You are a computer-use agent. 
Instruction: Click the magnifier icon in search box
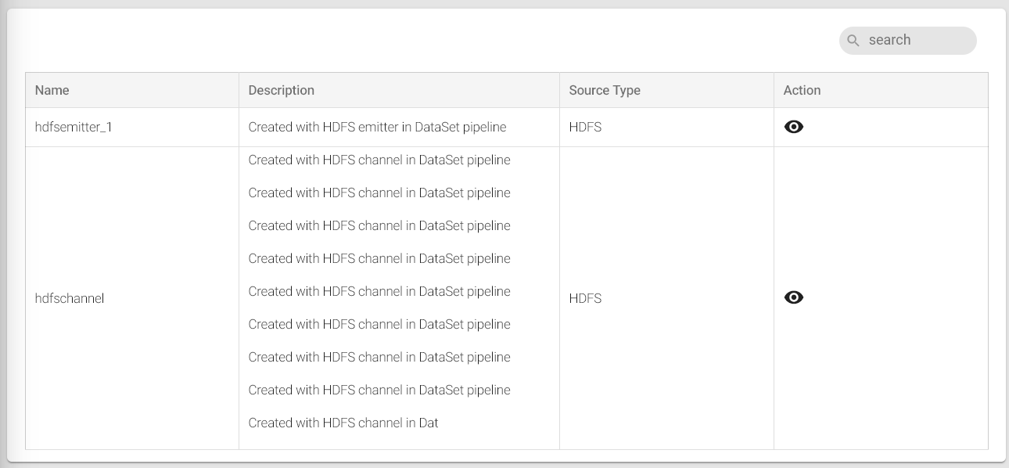(x=853, y=41)
